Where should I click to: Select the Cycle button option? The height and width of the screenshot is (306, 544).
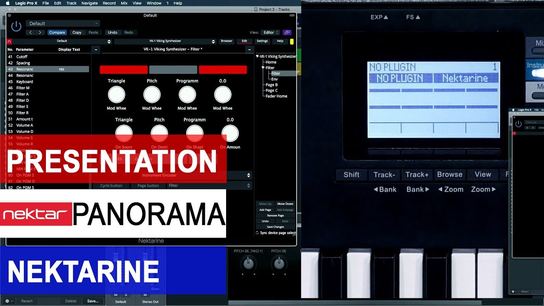111,186
